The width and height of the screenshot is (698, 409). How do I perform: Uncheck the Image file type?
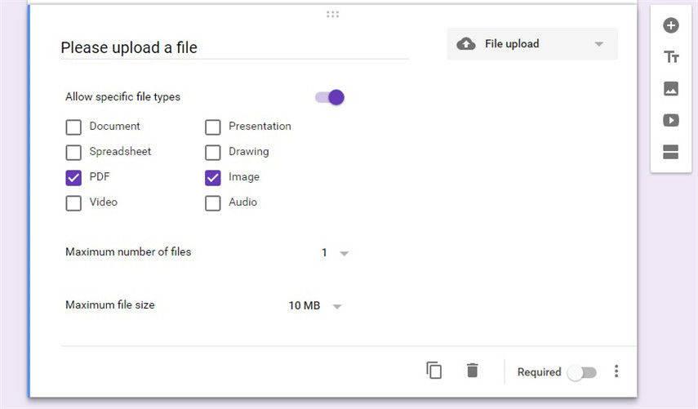[213, 177]
